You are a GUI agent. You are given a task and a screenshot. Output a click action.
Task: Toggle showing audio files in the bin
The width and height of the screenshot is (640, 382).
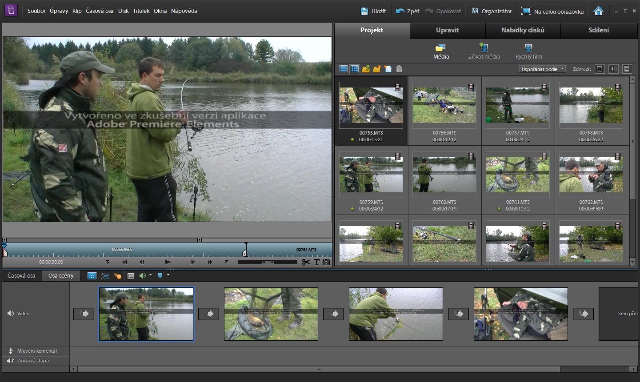click(x=613, y=69)
